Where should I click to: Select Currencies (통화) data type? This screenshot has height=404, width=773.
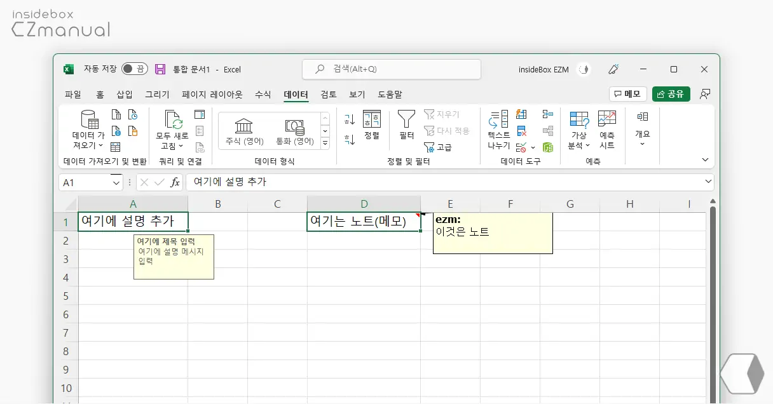294,131
